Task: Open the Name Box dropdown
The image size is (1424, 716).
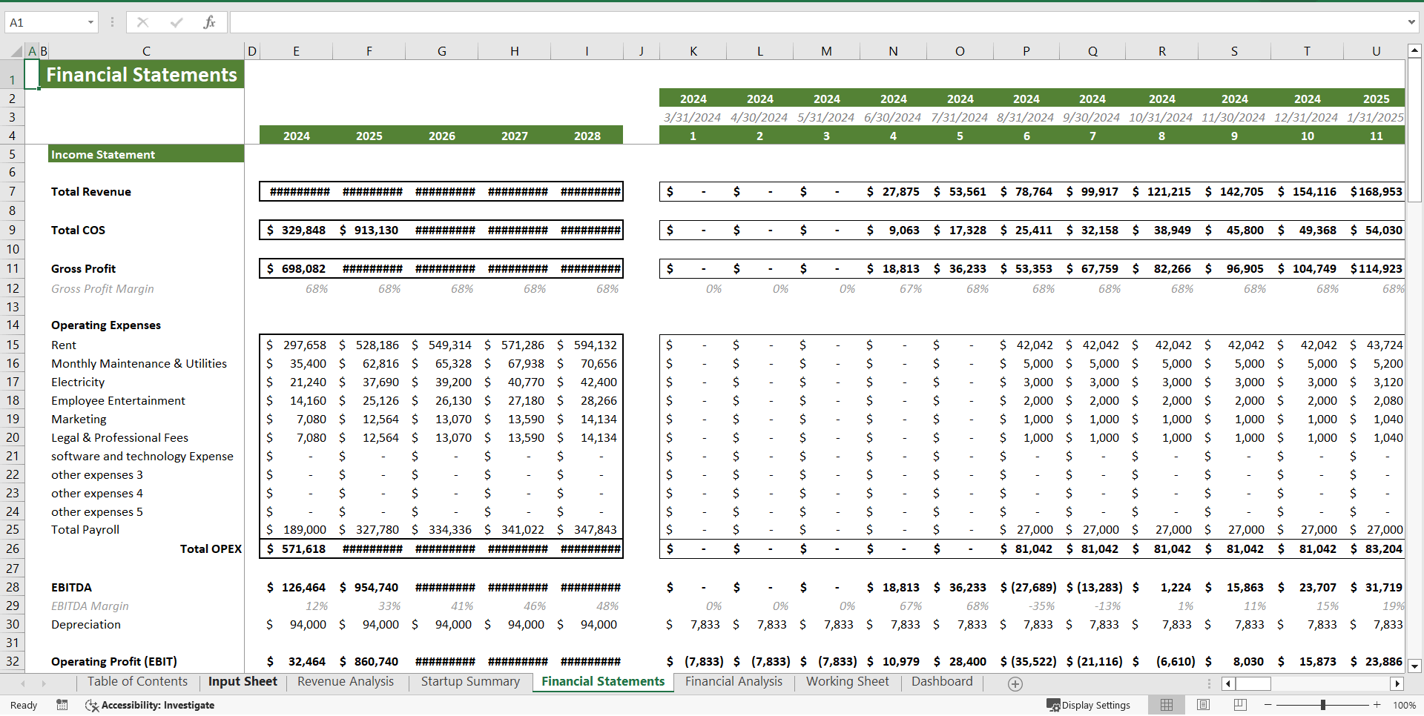Action: [x=90, y=22]
